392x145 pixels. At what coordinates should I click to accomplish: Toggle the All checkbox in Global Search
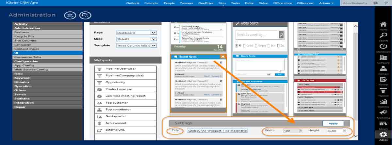click(237, 46)
